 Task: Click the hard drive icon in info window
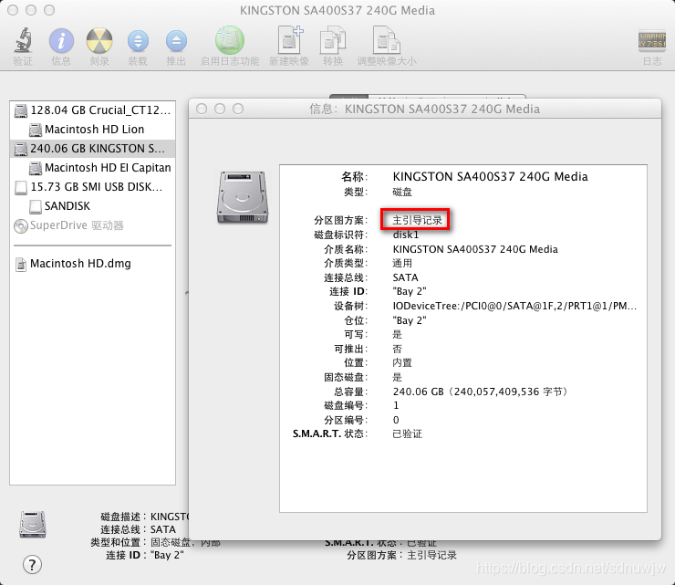(x=243, y=197)
